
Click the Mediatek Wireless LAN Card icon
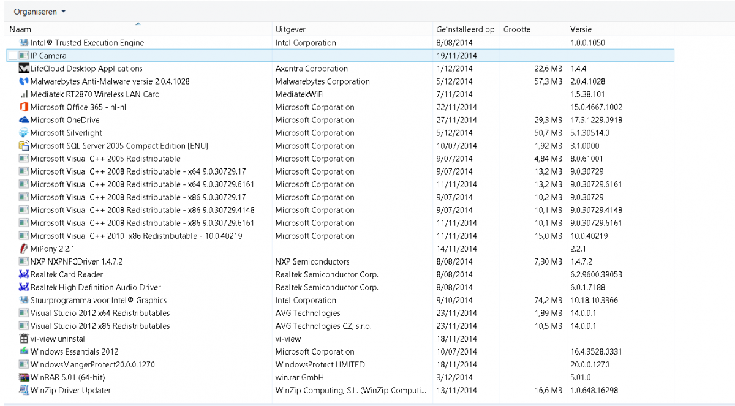(x=24, y=94)
